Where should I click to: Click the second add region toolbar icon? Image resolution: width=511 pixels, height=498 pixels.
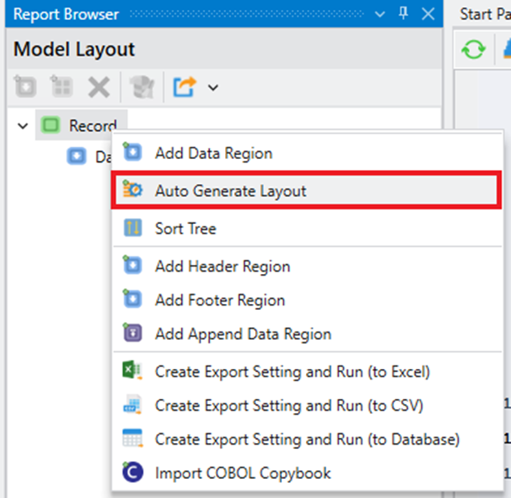[62, 87]
